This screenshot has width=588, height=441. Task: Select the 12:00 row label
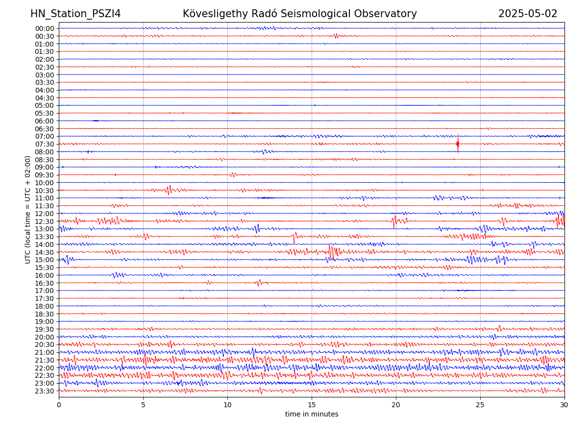tap(45, 214)
